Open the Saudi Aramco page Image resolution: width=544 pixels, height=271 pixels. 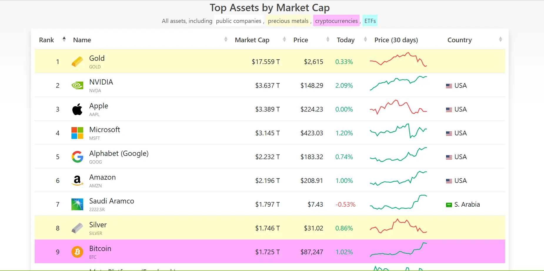click(x=111, y=201)
